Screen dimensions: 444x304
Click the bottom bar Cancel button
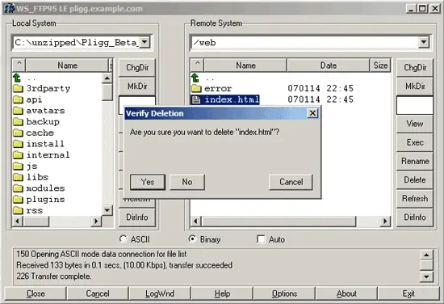98,293
